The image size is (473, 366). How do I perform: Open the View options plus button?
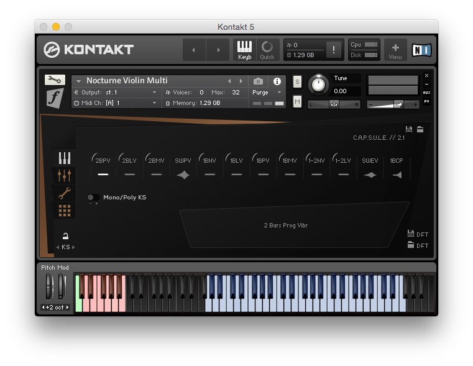pos(395,50)
